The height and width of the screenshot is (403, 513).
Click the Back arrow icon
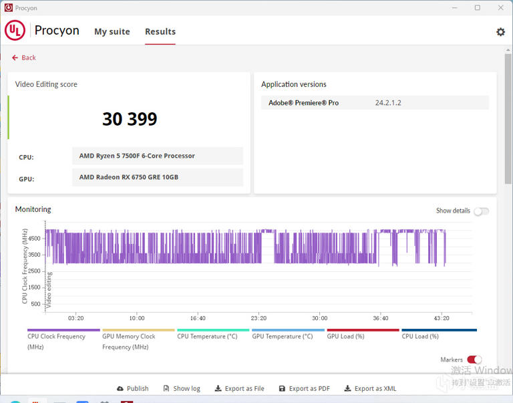pyautogui.click(x=15, y=57)
